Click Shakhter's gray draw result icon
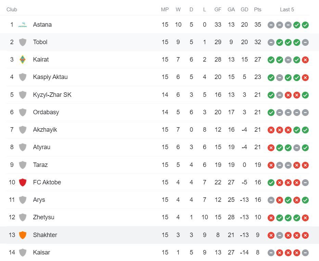 280,235
